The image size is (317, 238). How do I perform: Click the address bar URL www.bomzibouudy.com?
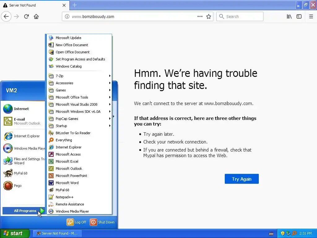point(93,17)
